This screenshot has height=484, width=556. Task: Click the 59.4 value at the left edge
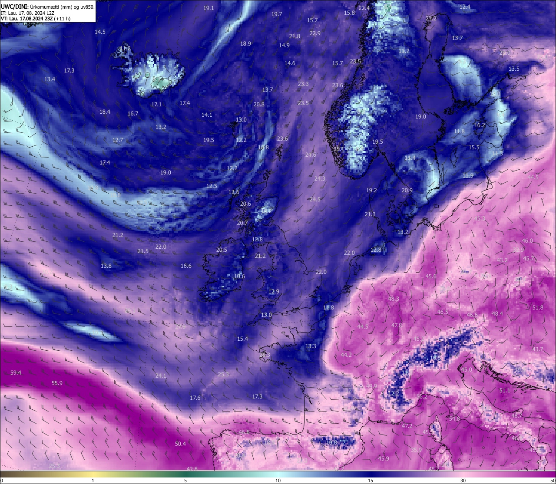coord(16,373)
